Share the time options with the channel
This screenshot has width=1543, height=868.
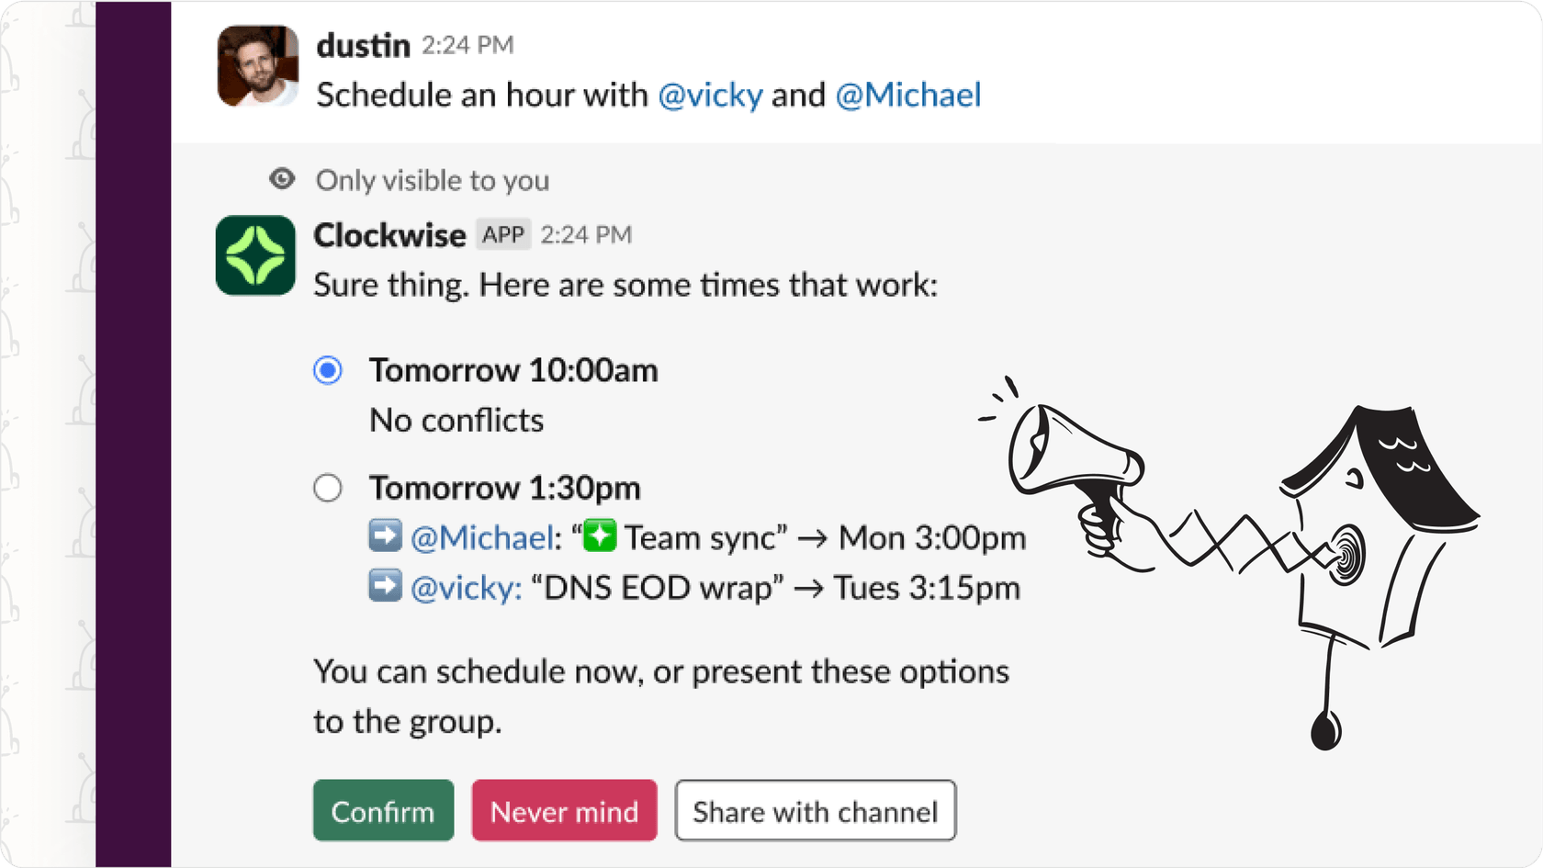pos(815,810)
